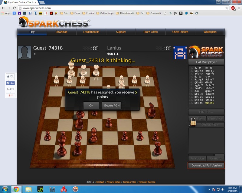Viewport: 242px width, 193px height.
Task: Open Windows Explorer from the taskbar
Action: tap(28, 189)
